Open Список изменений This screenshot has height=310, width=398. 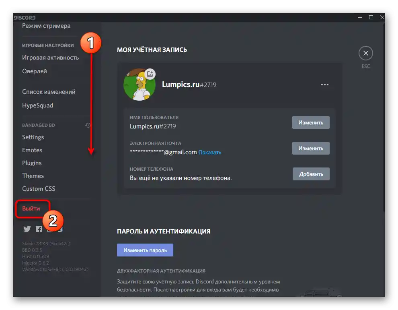coord(49,92)
